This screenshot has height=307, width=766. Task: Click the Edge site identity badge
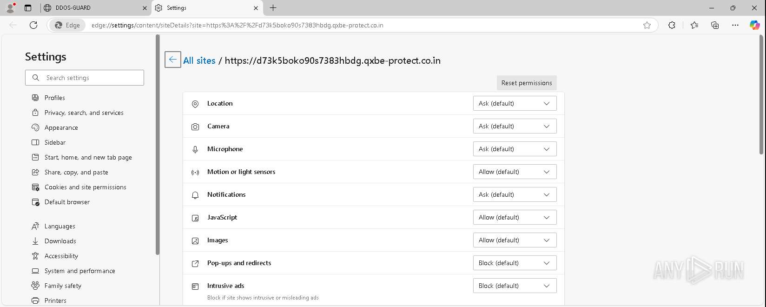point(68,25)
